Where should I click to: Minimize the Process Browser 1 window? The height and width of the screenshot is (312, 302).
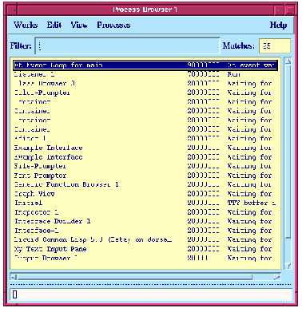[279, 10]
